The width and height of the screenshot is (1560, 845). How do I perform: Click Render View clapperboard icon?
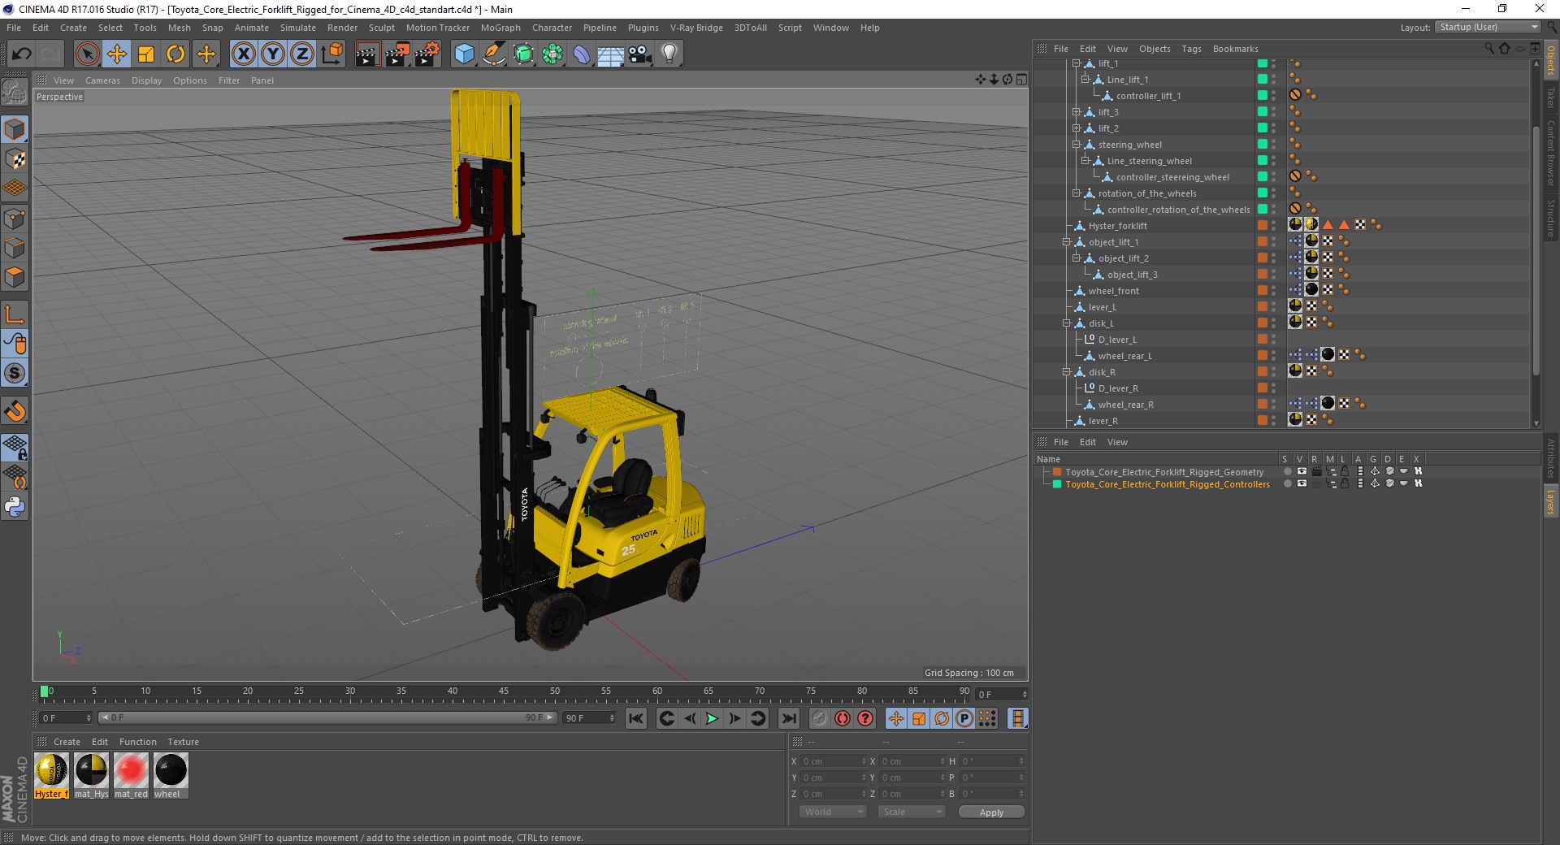point(367,54)
